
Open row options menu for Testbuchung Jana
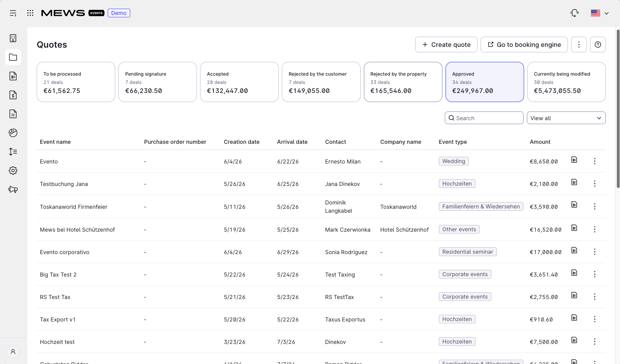pos(594,184)
